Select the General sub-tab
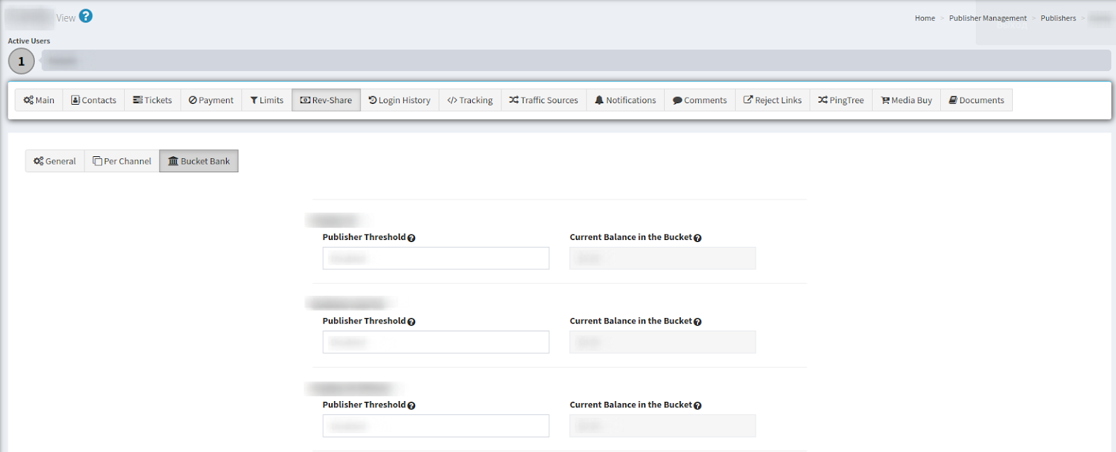 55,161
